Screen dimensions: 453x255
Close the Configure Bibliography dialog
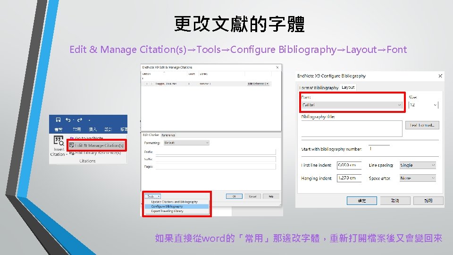tap(440, 76)
